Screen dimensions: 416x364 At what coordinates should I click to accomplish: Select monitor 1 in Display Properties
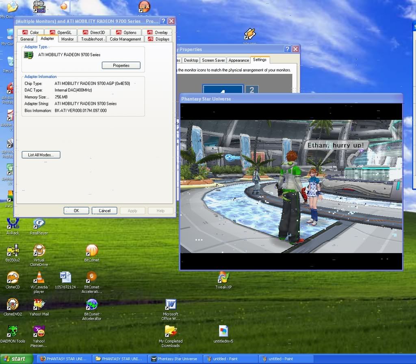(x=223, y=89)
